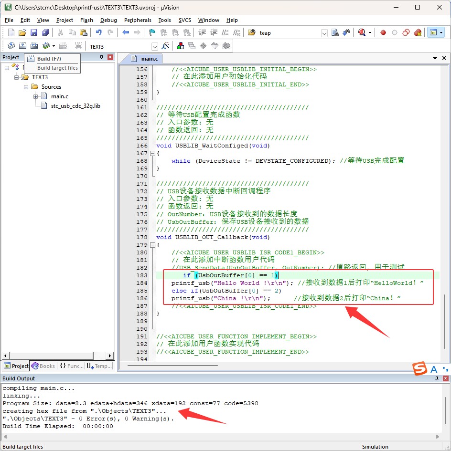This screenshot has height=451, width=451.
Task: Collapse the TEXT3 target node
Action: (16, 77)
